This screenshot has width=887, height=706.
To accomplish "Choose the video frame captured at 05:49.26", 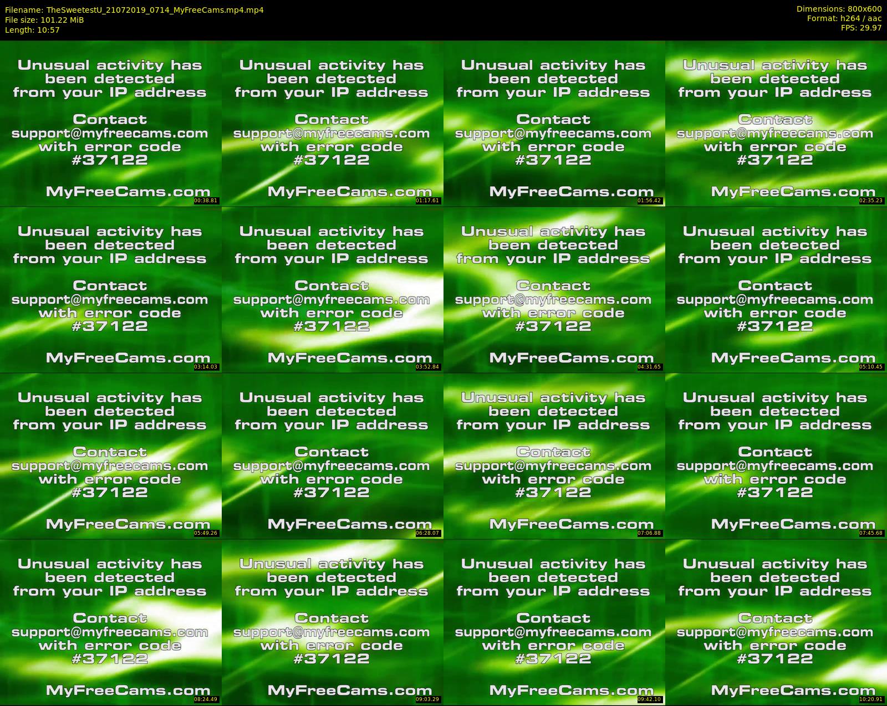I will click(110, 456).
